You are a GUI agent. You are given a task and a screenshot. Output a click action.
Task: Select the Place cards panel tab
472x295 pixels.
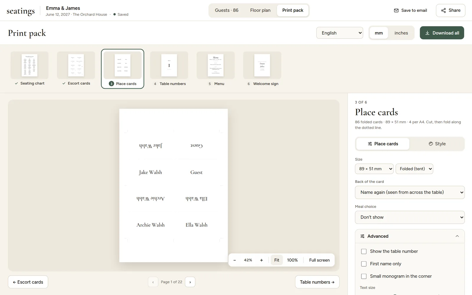(x=383, y=144)
